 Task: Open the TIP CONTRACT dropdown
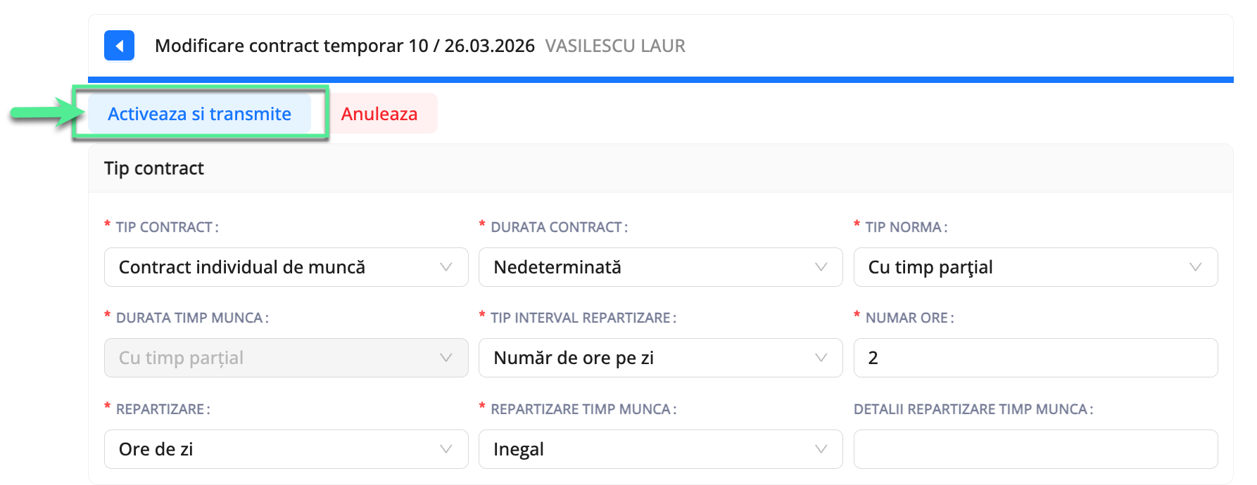(285, 267)
